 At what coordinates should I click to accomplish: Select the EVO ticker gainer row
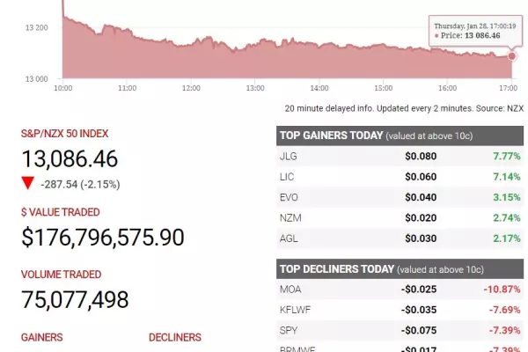[400, 197]
